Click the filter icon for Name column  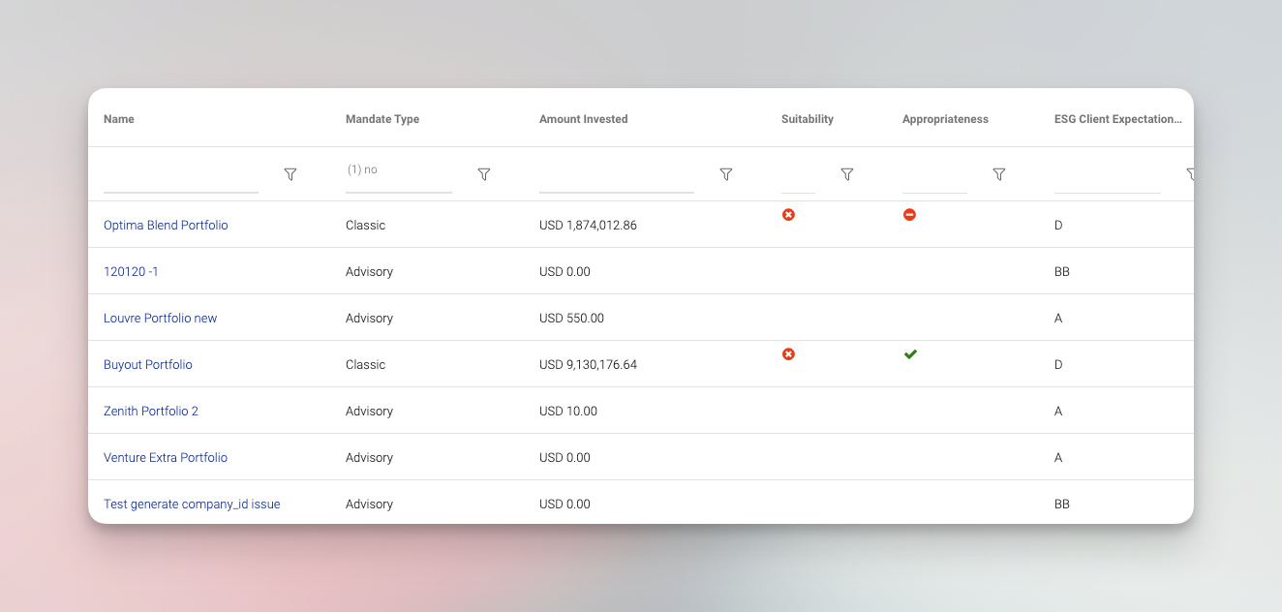290,174
